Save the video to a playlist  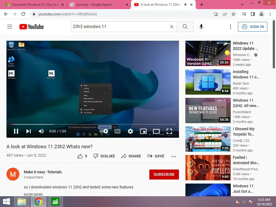(156, 156)
